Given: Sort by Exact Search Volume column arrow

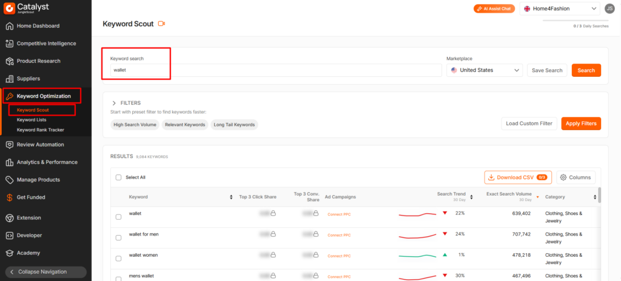Looking at the screenshot, I should 537,197.
